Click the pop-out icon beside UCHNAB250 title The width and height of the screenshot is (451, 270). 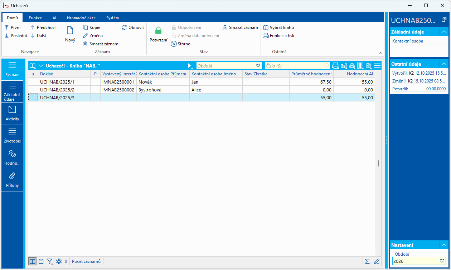(444, 20)
